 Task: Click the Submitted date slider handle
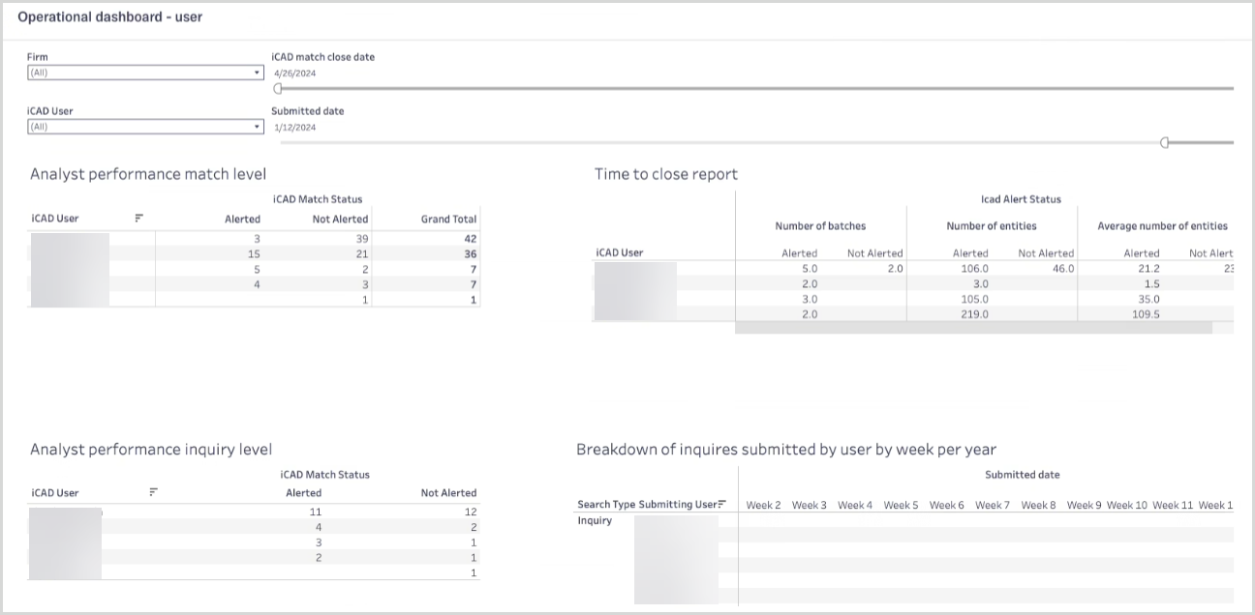click(1165, 142)
